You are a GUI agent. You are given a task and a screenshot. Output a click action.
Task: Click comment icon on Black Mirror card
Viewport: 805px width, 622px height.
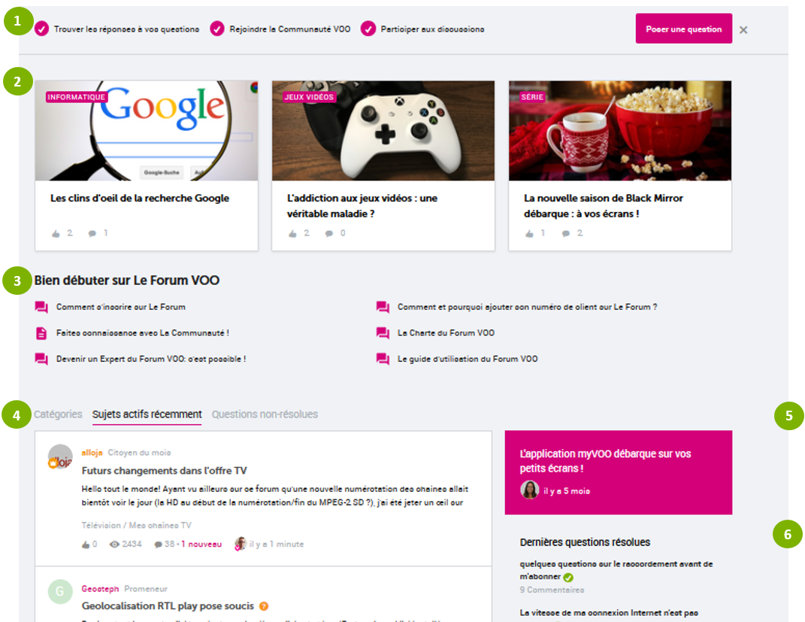coord(566,234)
